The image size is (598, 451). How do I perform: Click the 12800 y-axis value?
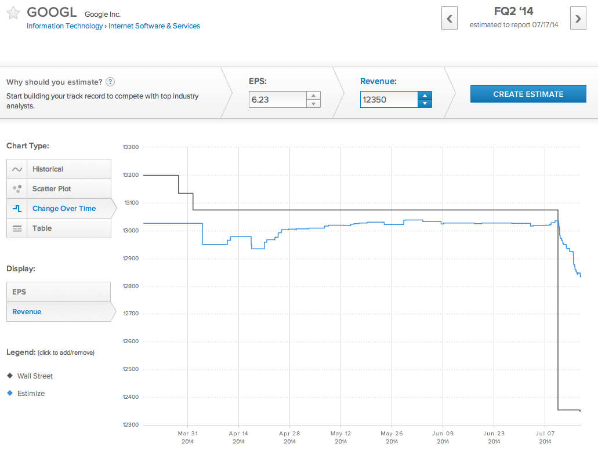click(131, 286)
